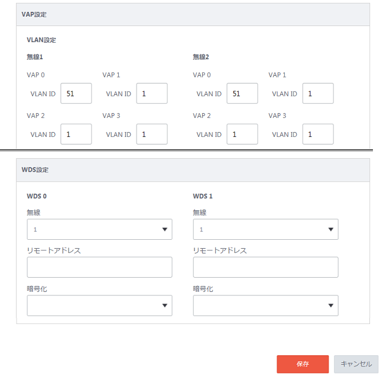Screen dimensions: 383x376
Task: Click the WDS 1 リモートアドレス field
Action: 265,267
